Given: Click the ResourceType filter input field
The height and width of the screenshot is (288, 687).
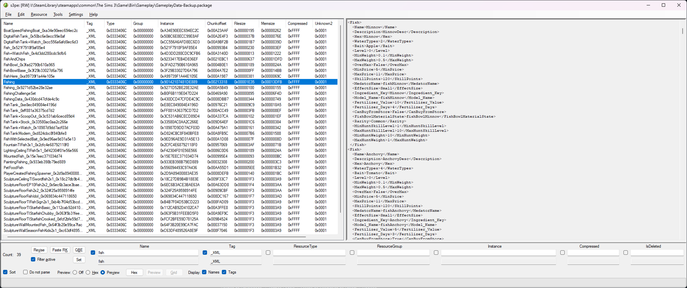Looking at the screenshot, I should click(309, 253).
